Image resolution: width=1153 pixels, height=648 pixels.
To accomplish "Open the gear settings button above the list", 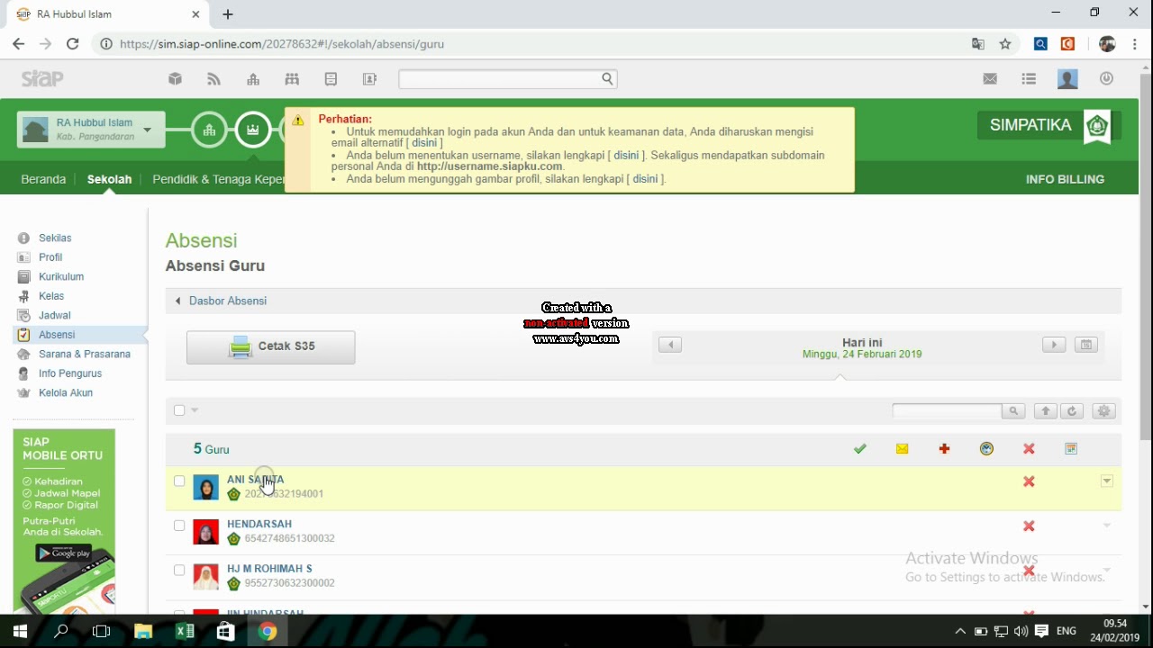I will coord(1104,411).
